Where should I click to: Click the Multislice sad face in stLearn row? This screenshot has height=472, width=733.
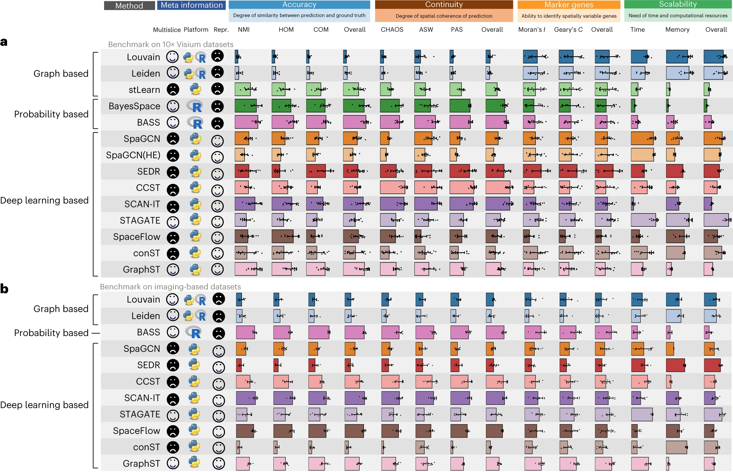tap(173, 89)
